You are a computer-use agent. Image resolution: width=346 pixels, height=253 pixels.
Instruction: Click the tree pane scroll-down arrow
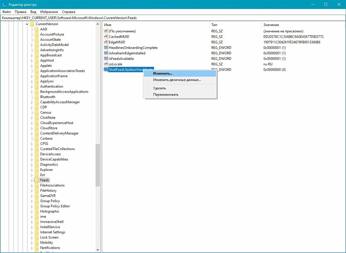pyautogui.click(x=98, y=250)
